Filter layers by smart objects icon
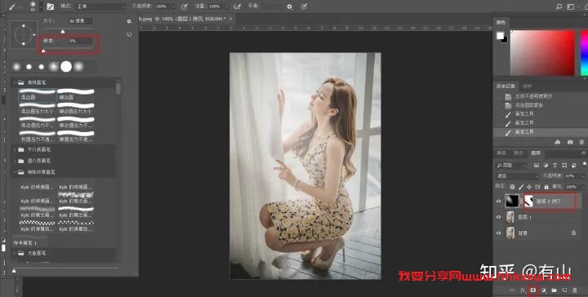The width and height of the screenshot is (588, 297). coord(574,165)
